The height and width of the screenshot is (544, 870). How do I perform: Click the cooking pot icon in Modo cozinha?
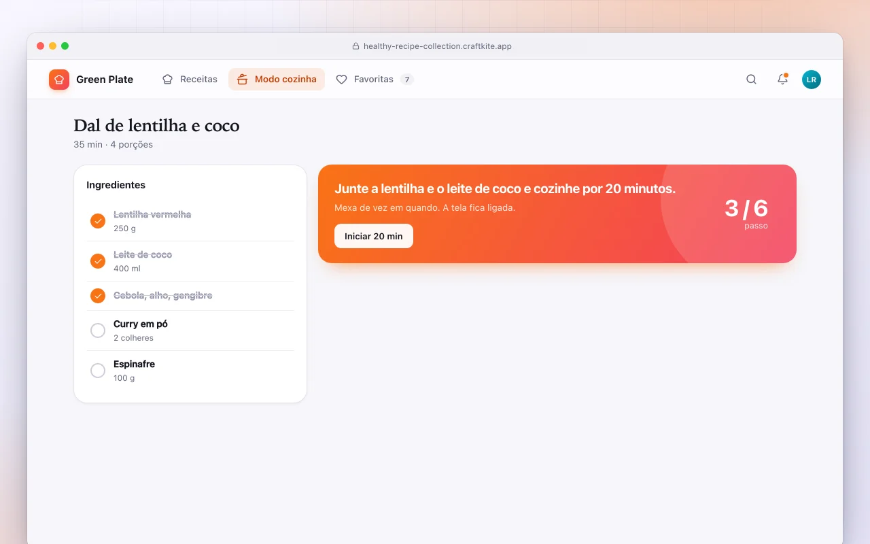[242, 80]
